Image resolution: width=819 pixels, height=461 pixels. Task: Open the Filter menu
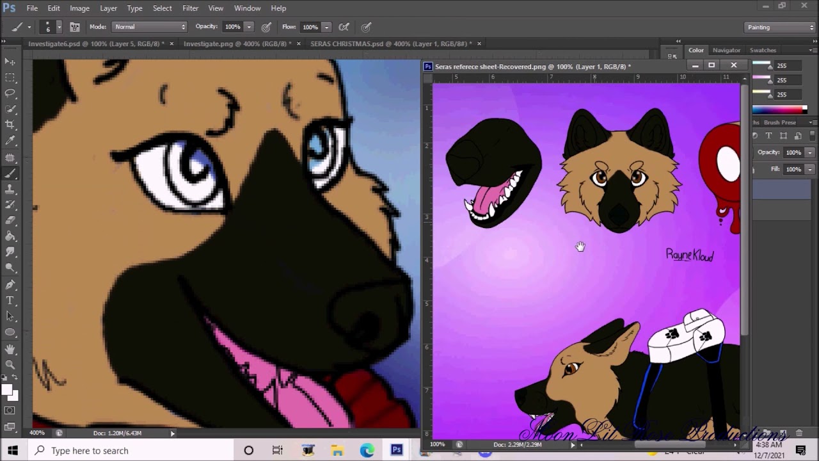click(x=190, y=8)
